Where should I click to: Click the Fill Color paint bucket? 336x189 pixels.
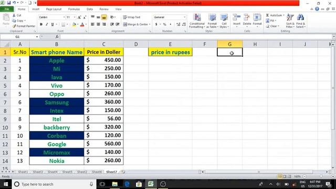point(74,25)
